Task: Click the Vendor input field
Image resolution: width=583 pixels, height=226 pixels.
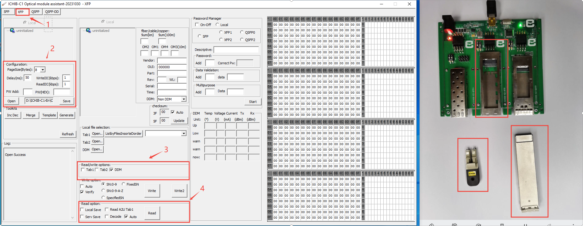Action: 172,61
